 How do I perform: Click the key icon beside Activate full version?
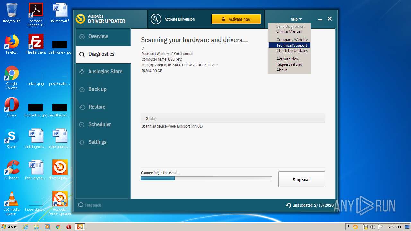156,19
